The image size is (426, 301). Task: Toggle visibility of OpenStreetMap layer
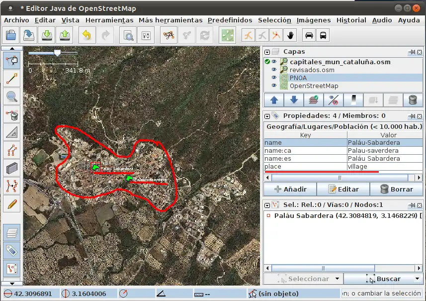274,86
